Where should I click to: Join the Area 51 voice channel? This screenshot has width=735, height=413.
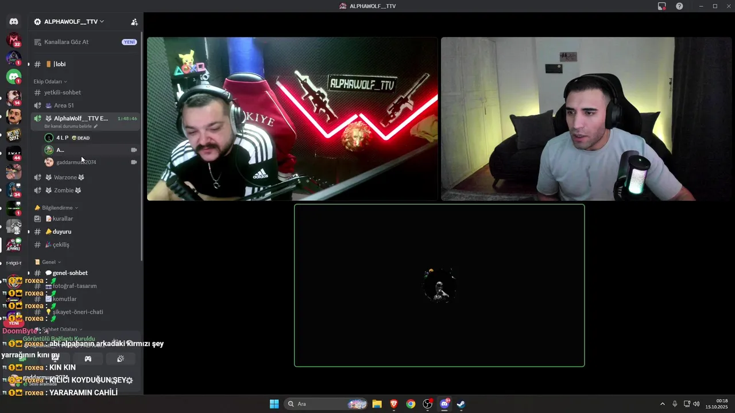click(85, 106)
